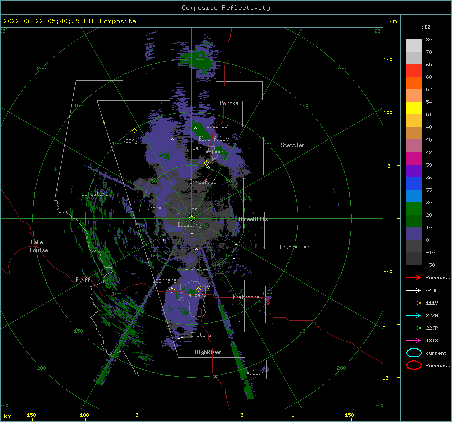Select the bright green 20-30 dBZ swatch
This screenshot has width=452, height=422.
point(414,208)
